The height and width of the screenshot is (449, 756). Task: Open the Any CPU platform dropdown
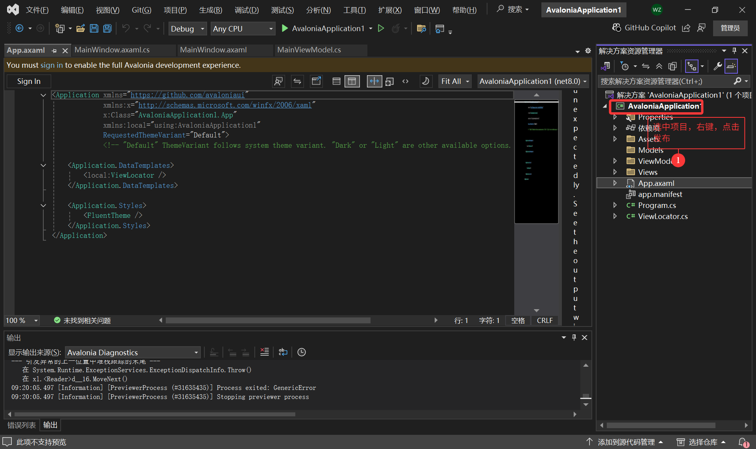243,28
